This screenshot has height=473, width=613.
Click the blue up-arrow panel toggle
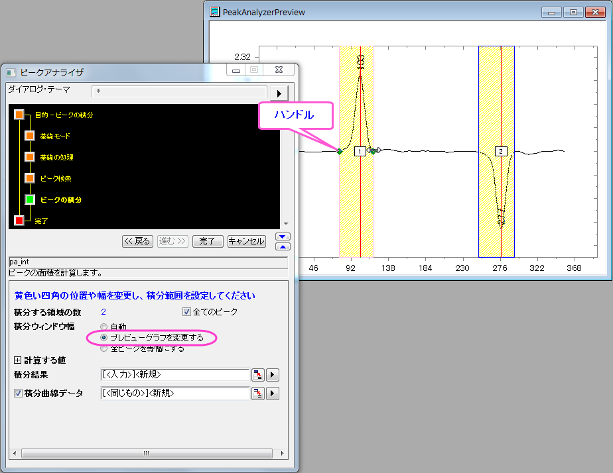pyautogui.click(x=283, y=246)
